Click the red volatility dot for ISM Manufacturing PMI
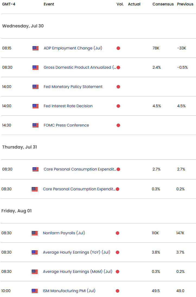The image size is (196, 297). (x=118, y=291)
